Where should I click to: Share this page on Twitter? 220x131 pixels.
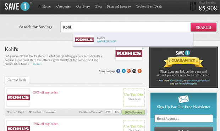click(x=123, y=71)
